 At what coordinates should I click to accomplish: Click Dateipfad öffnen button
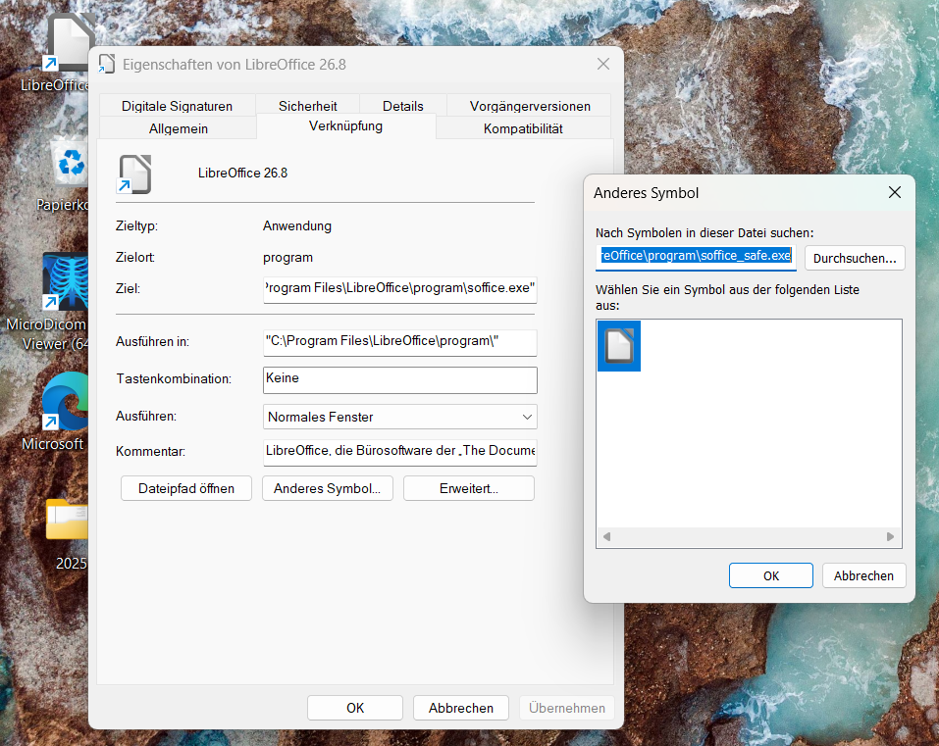[x=186, y=488]
